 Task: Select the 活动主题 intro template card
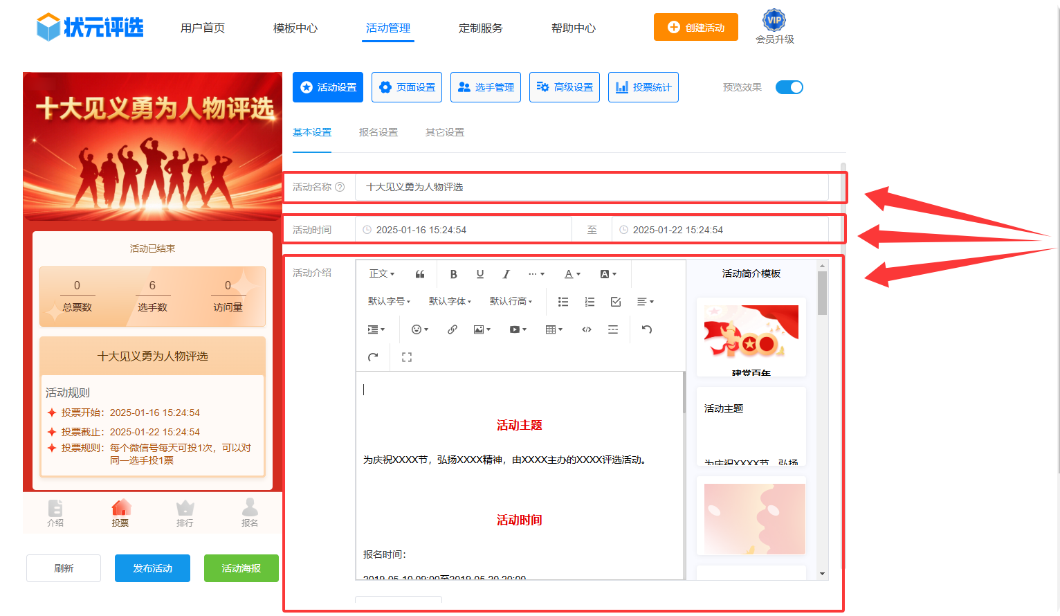tap(751, 426)
